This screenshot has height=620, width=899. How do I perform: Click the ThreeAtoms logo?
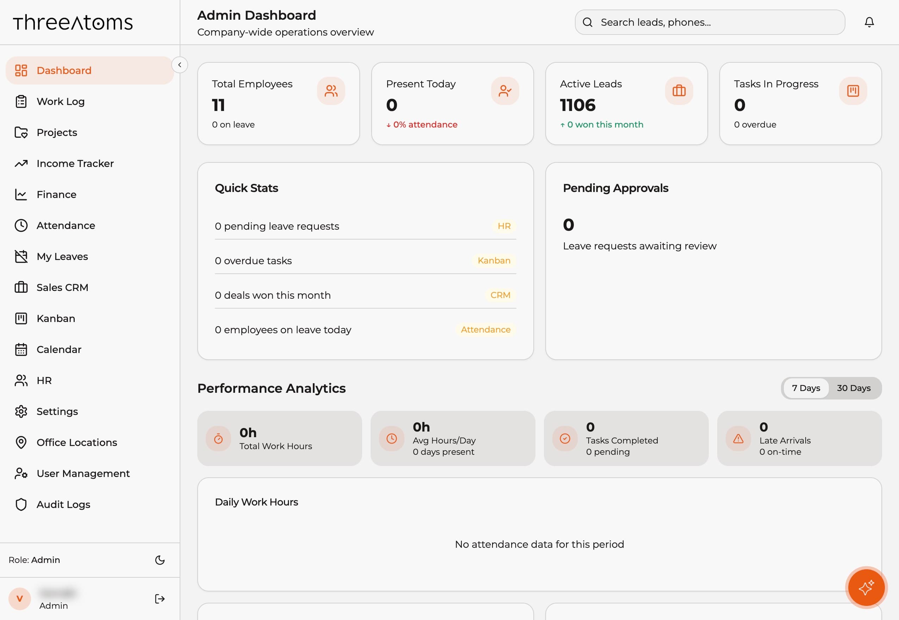point(73,23)
